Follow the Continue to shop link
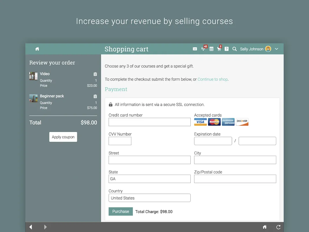 click(x=212, y=79)
